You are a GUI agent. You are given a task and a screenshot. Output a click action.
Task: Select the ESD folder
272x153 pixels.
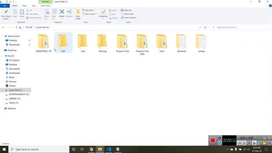pyautogui.click(x=63, y=43)
